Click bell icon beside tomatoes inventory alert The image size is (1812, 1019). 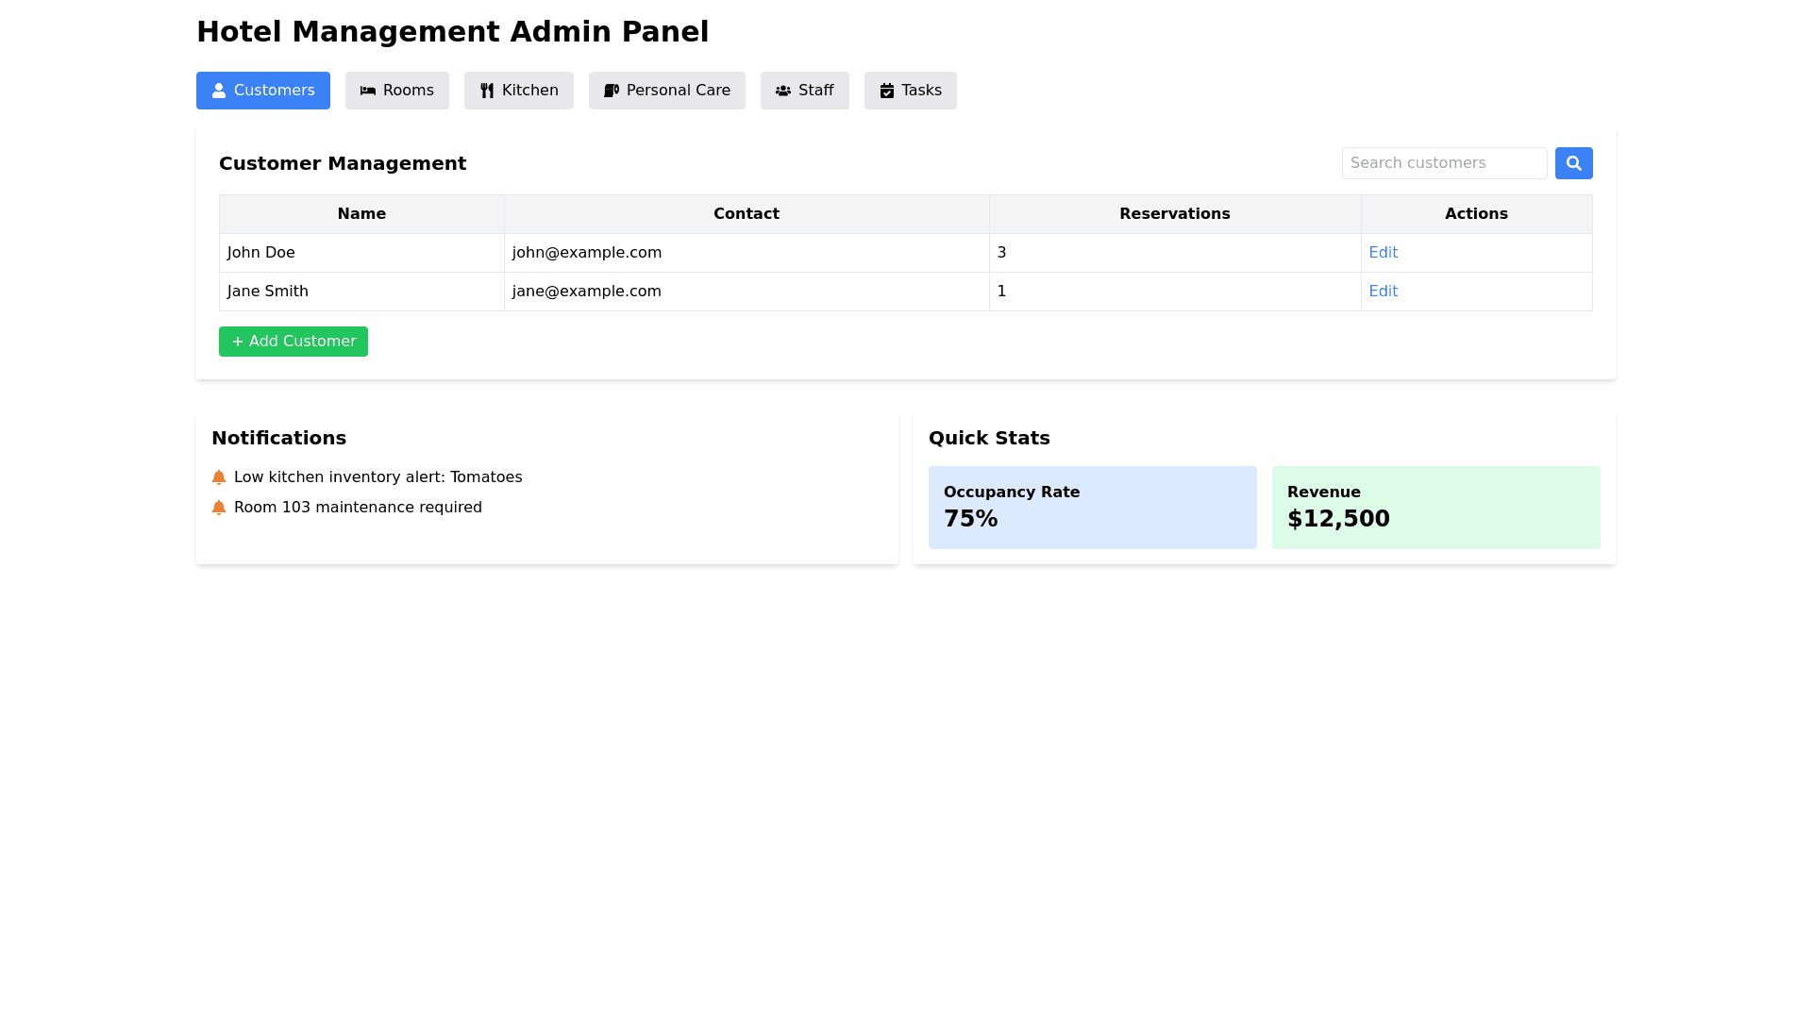(219, 477)
